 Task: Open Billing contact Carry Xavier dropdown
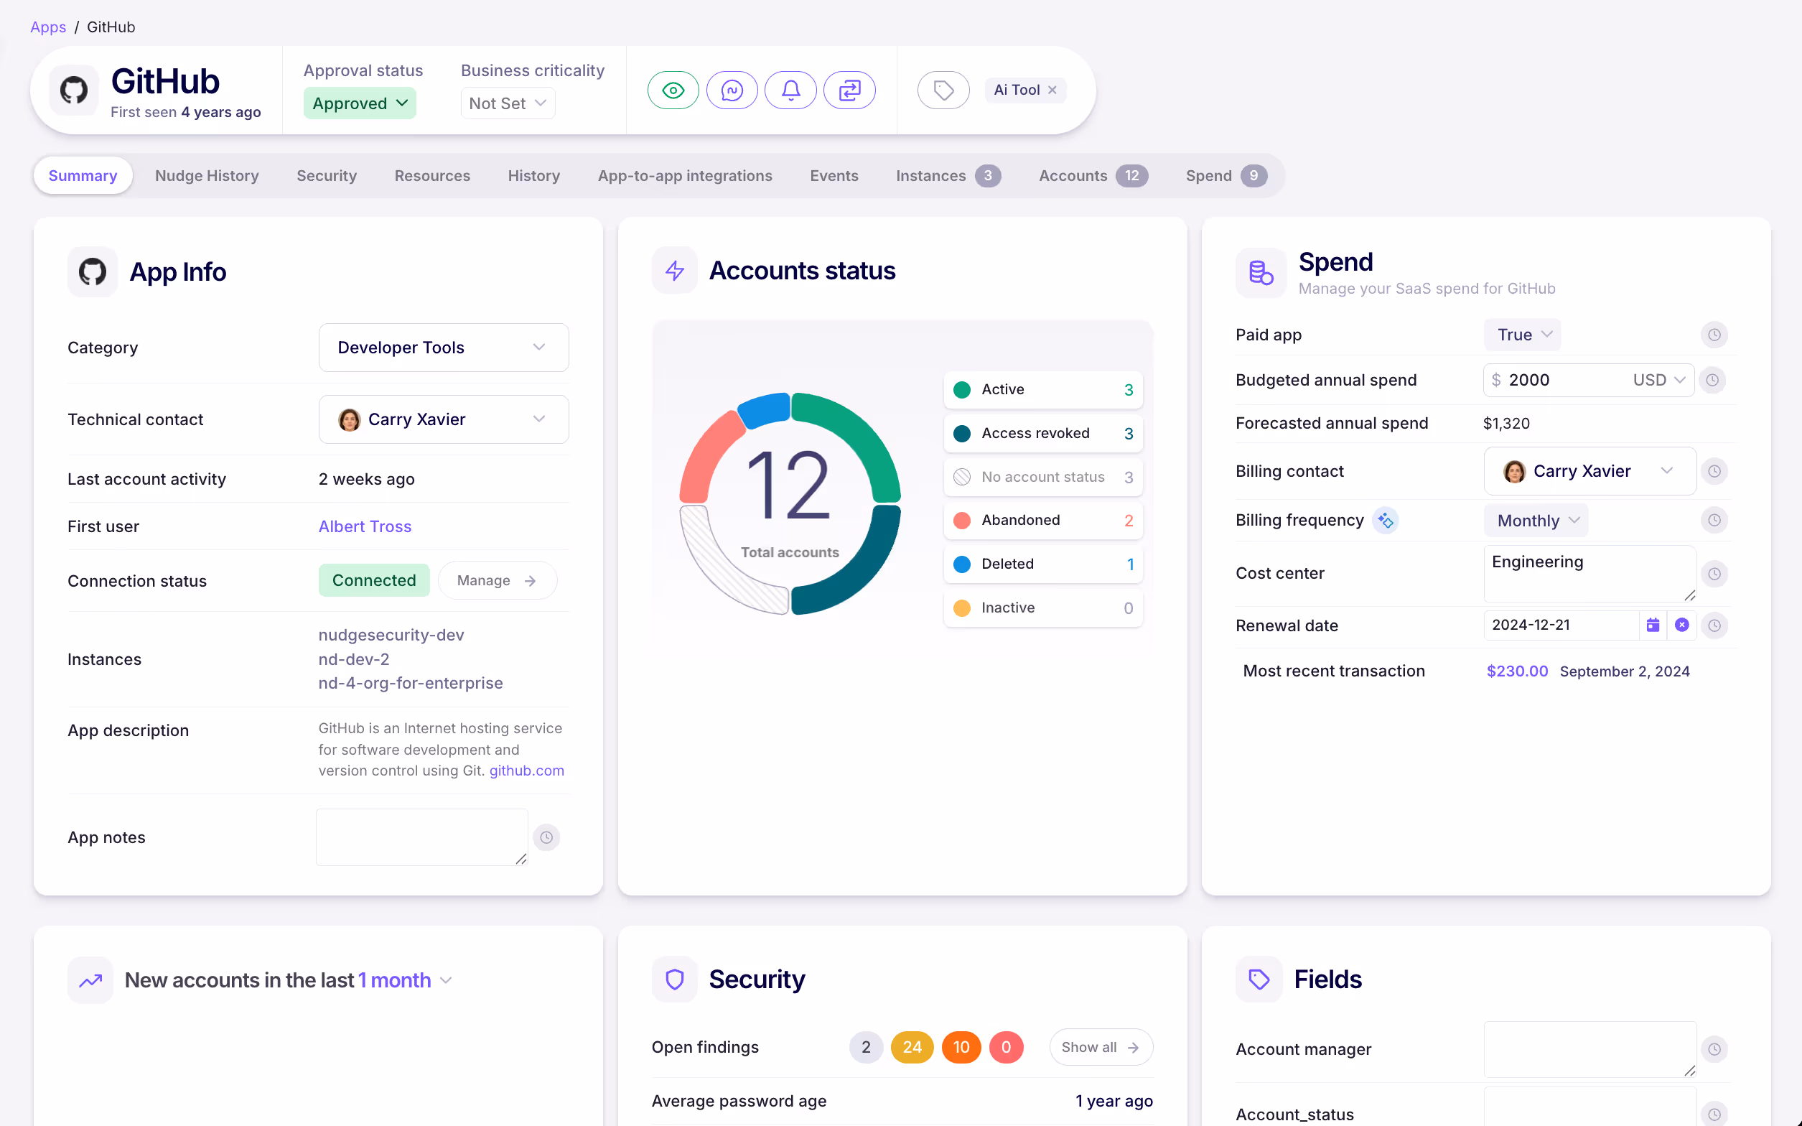tap(1590, 471)
